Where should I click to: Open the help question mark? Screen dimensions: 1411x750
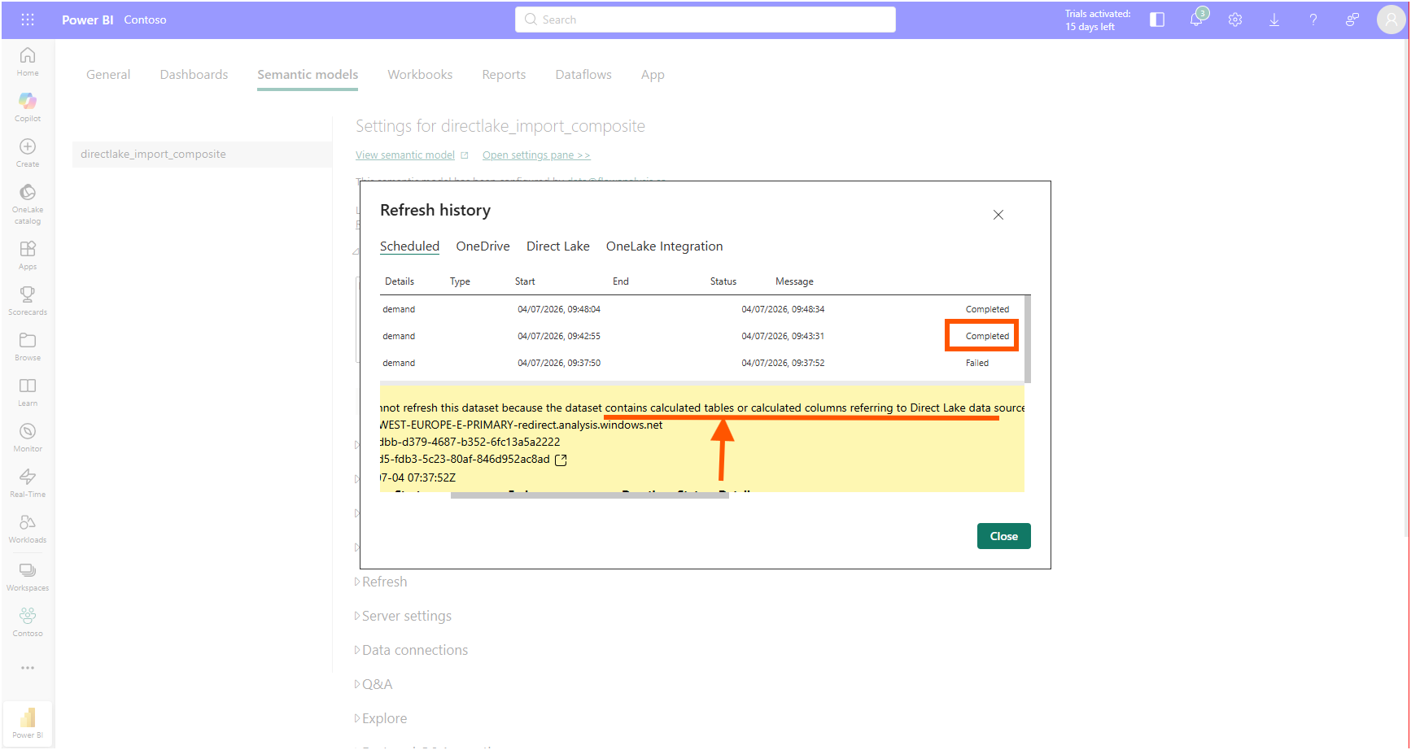tap(1313, 20)
